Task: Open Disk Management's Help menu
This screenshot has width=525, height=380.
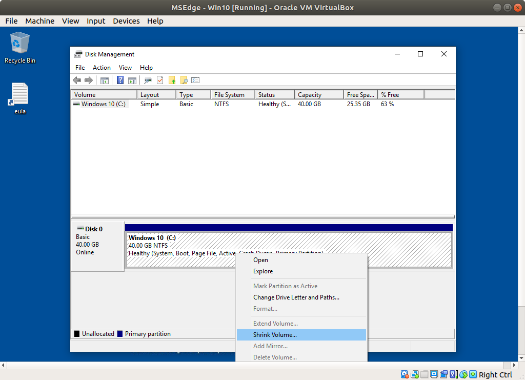Action: pyautogui.click(x=146, y=68)
